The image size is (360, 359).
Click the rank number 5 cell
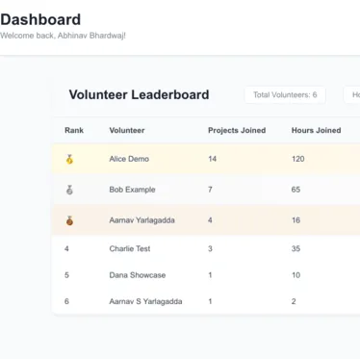pos(66,275)
